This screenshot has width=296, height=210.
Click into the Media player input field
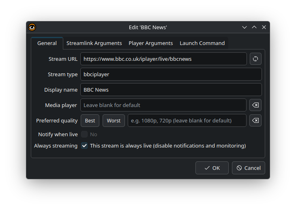click(163, 105)
